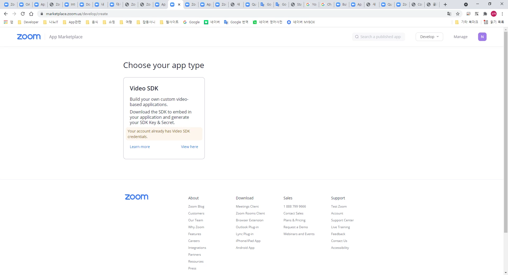Image resolution: width=508 pixels, height=275 pixels.
Task: Open the Plans & Pricing link
Action: [294, 220]
